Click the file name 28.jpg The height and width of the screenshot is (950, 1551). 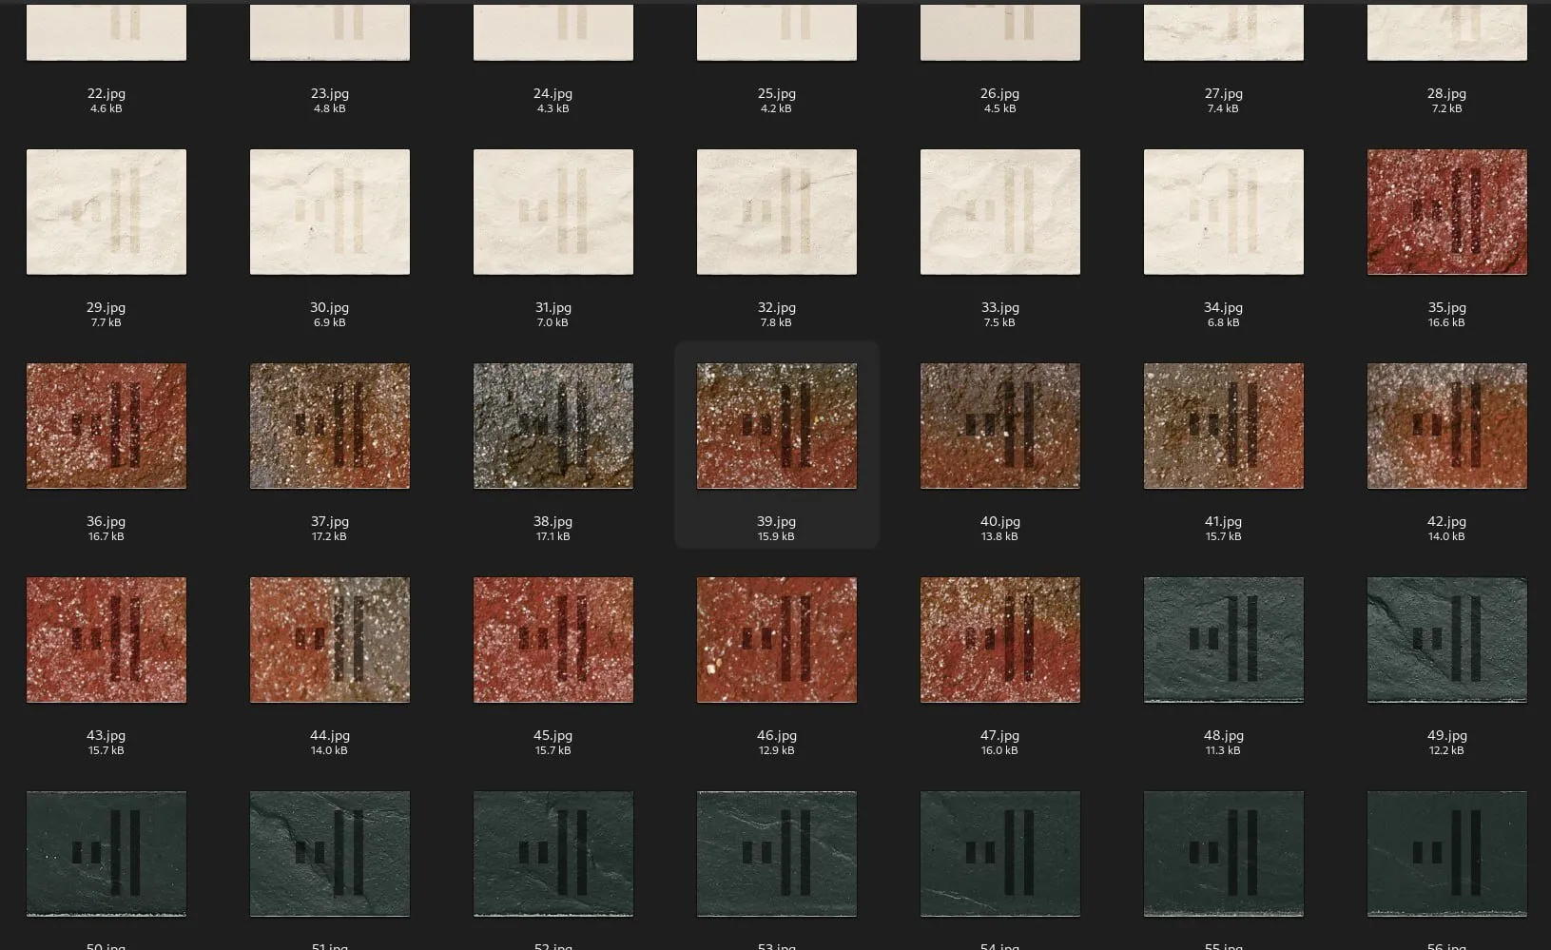[x=1447, y=93]
